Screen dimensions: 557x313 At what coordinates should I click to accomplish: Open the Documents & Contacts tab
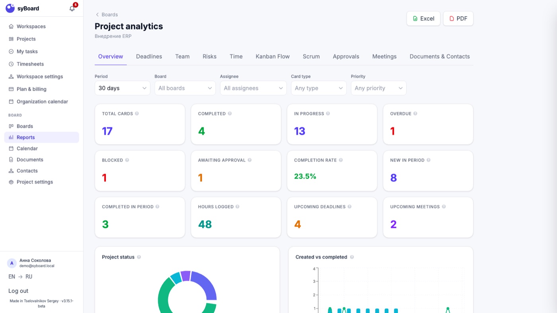pyautogui.click(x=440, y=56)
